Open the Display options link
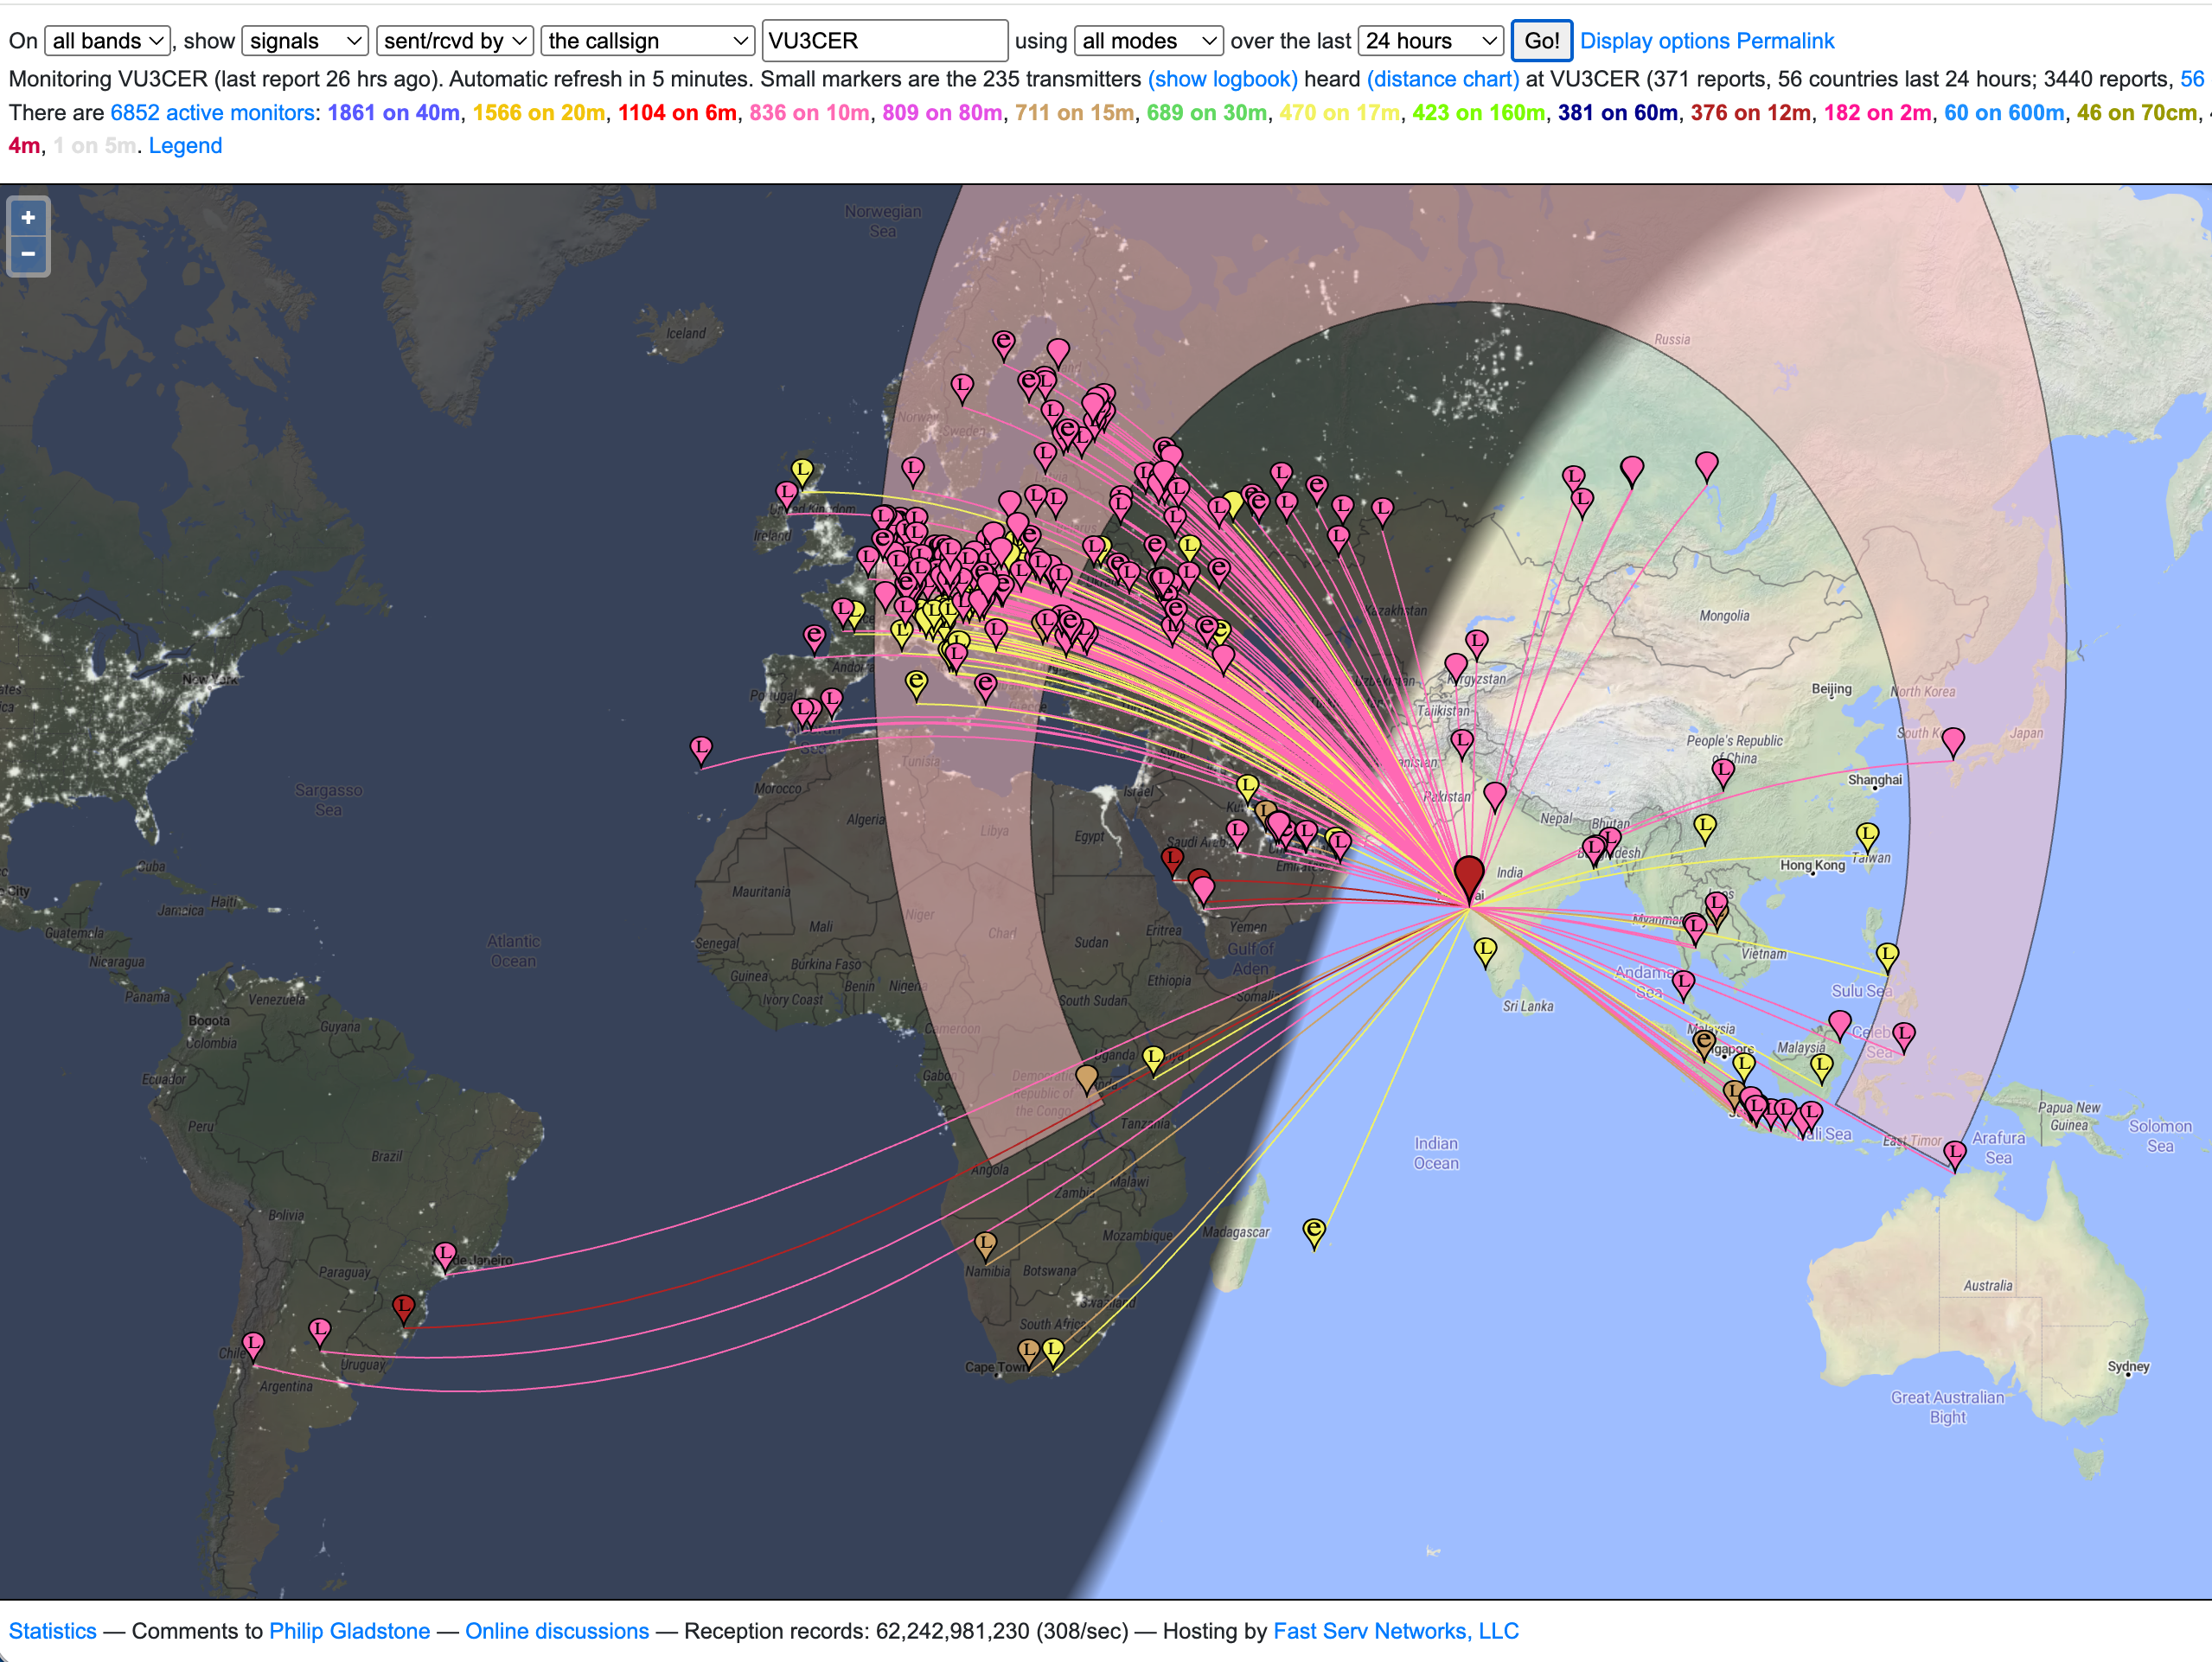Viewport: 2212px width, 1662px height. [1655, 41]
